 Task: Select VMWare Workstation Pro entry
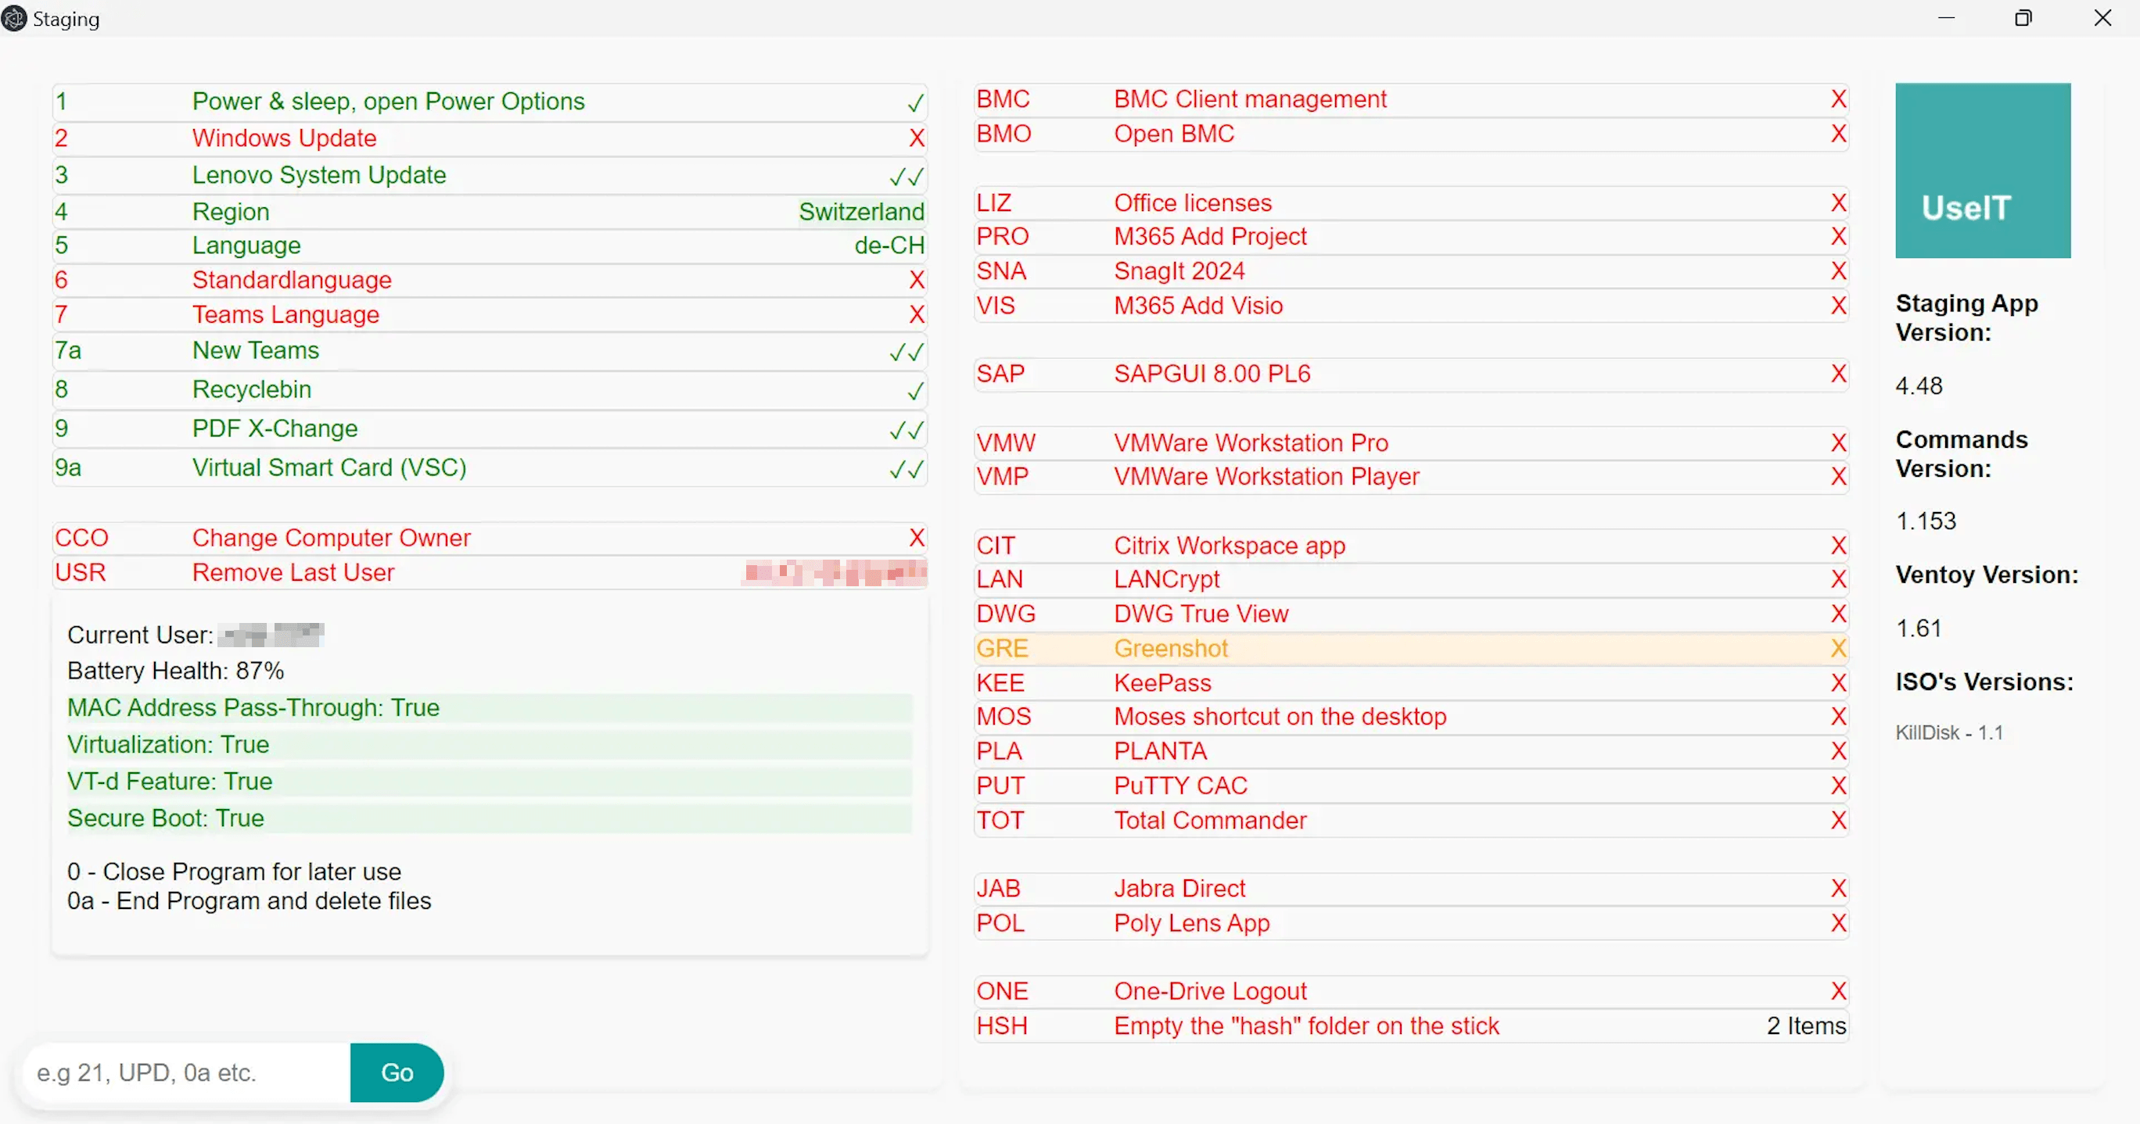pos(1410,443)
